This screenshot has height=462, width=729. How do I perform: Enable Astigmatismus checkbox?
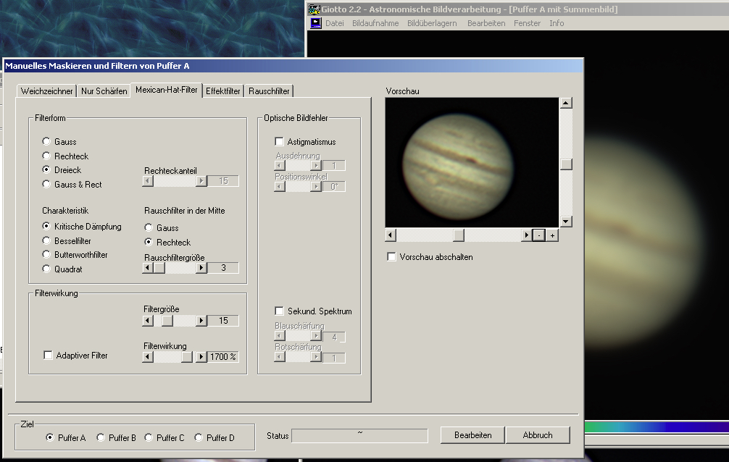pyautogui.click(x=305, y=142)
